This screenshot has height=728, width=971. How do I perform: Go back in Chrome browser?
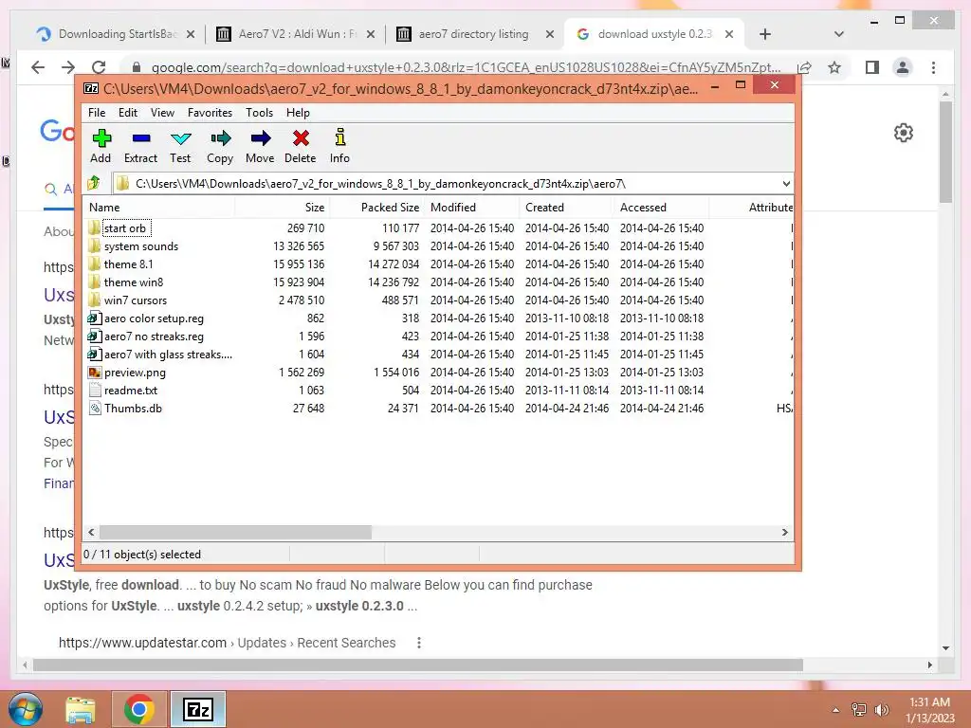38,67
